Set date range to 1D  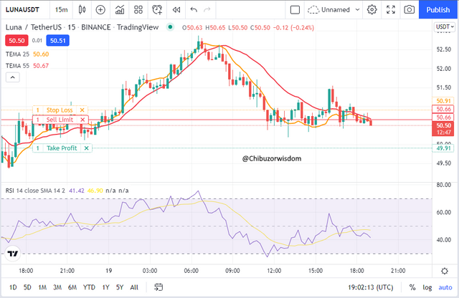tap(13, 287)
